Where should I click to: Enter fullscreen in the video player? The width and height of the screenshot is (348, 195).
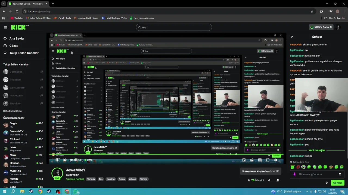pos(268,160)
